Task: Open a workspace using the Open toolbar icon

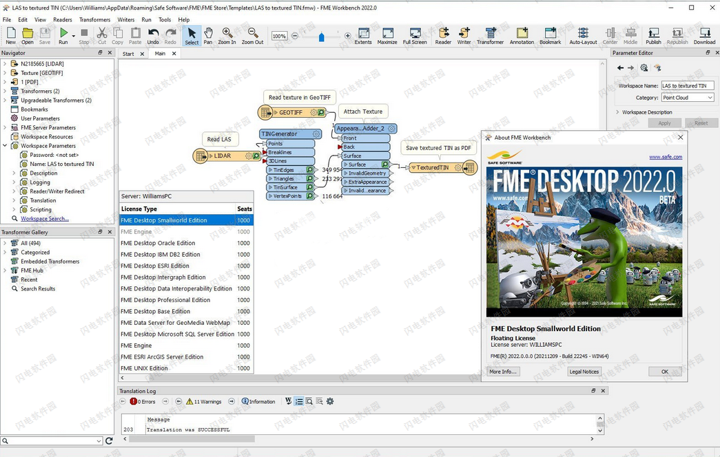Action: pos(28,36)
